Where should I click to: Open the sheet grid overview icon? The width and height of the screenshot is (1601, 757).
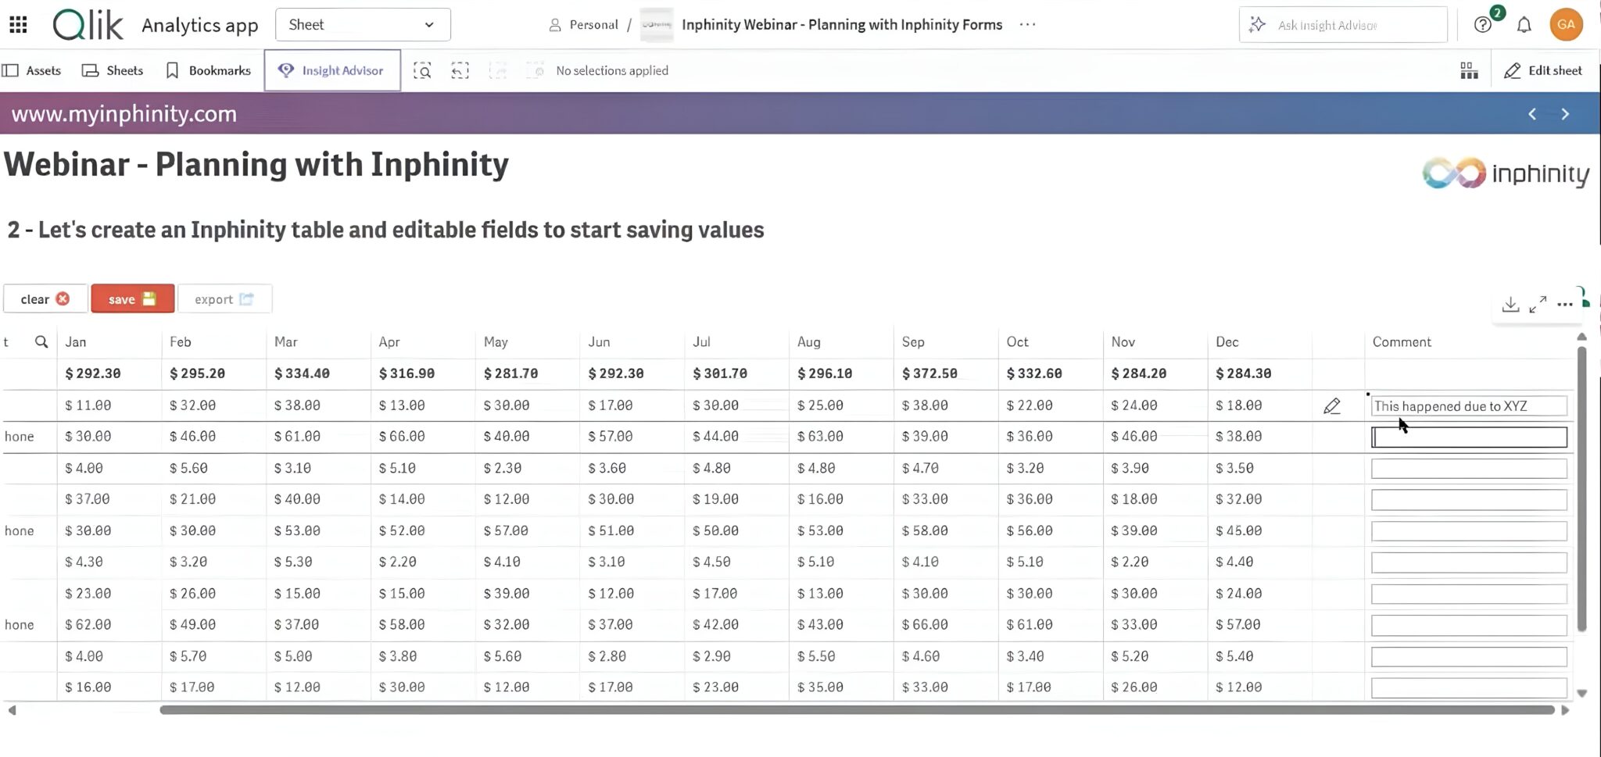(x=1469, y=70)
